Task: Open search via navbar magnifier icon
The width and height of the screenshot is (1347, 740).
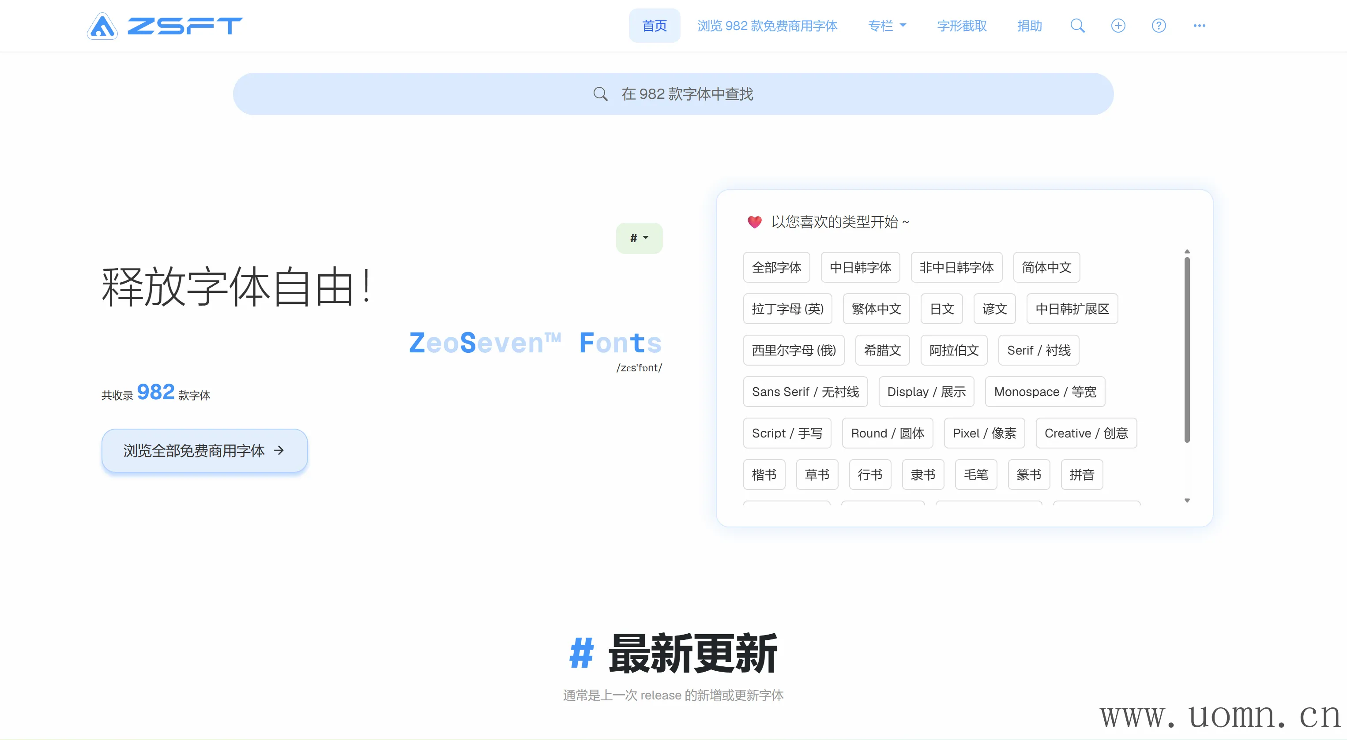Action: 1077,26
